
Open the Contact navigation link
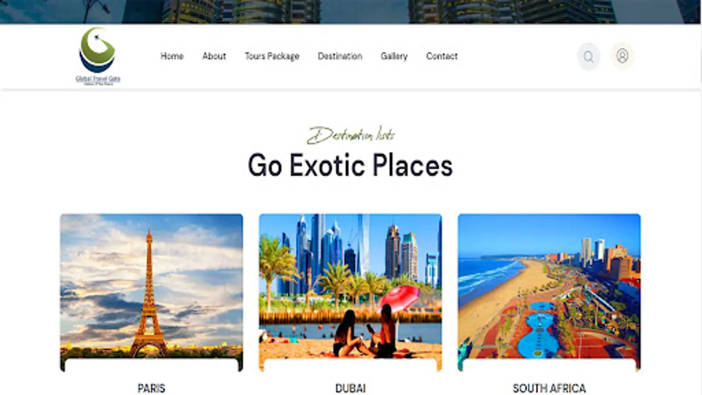442,56
